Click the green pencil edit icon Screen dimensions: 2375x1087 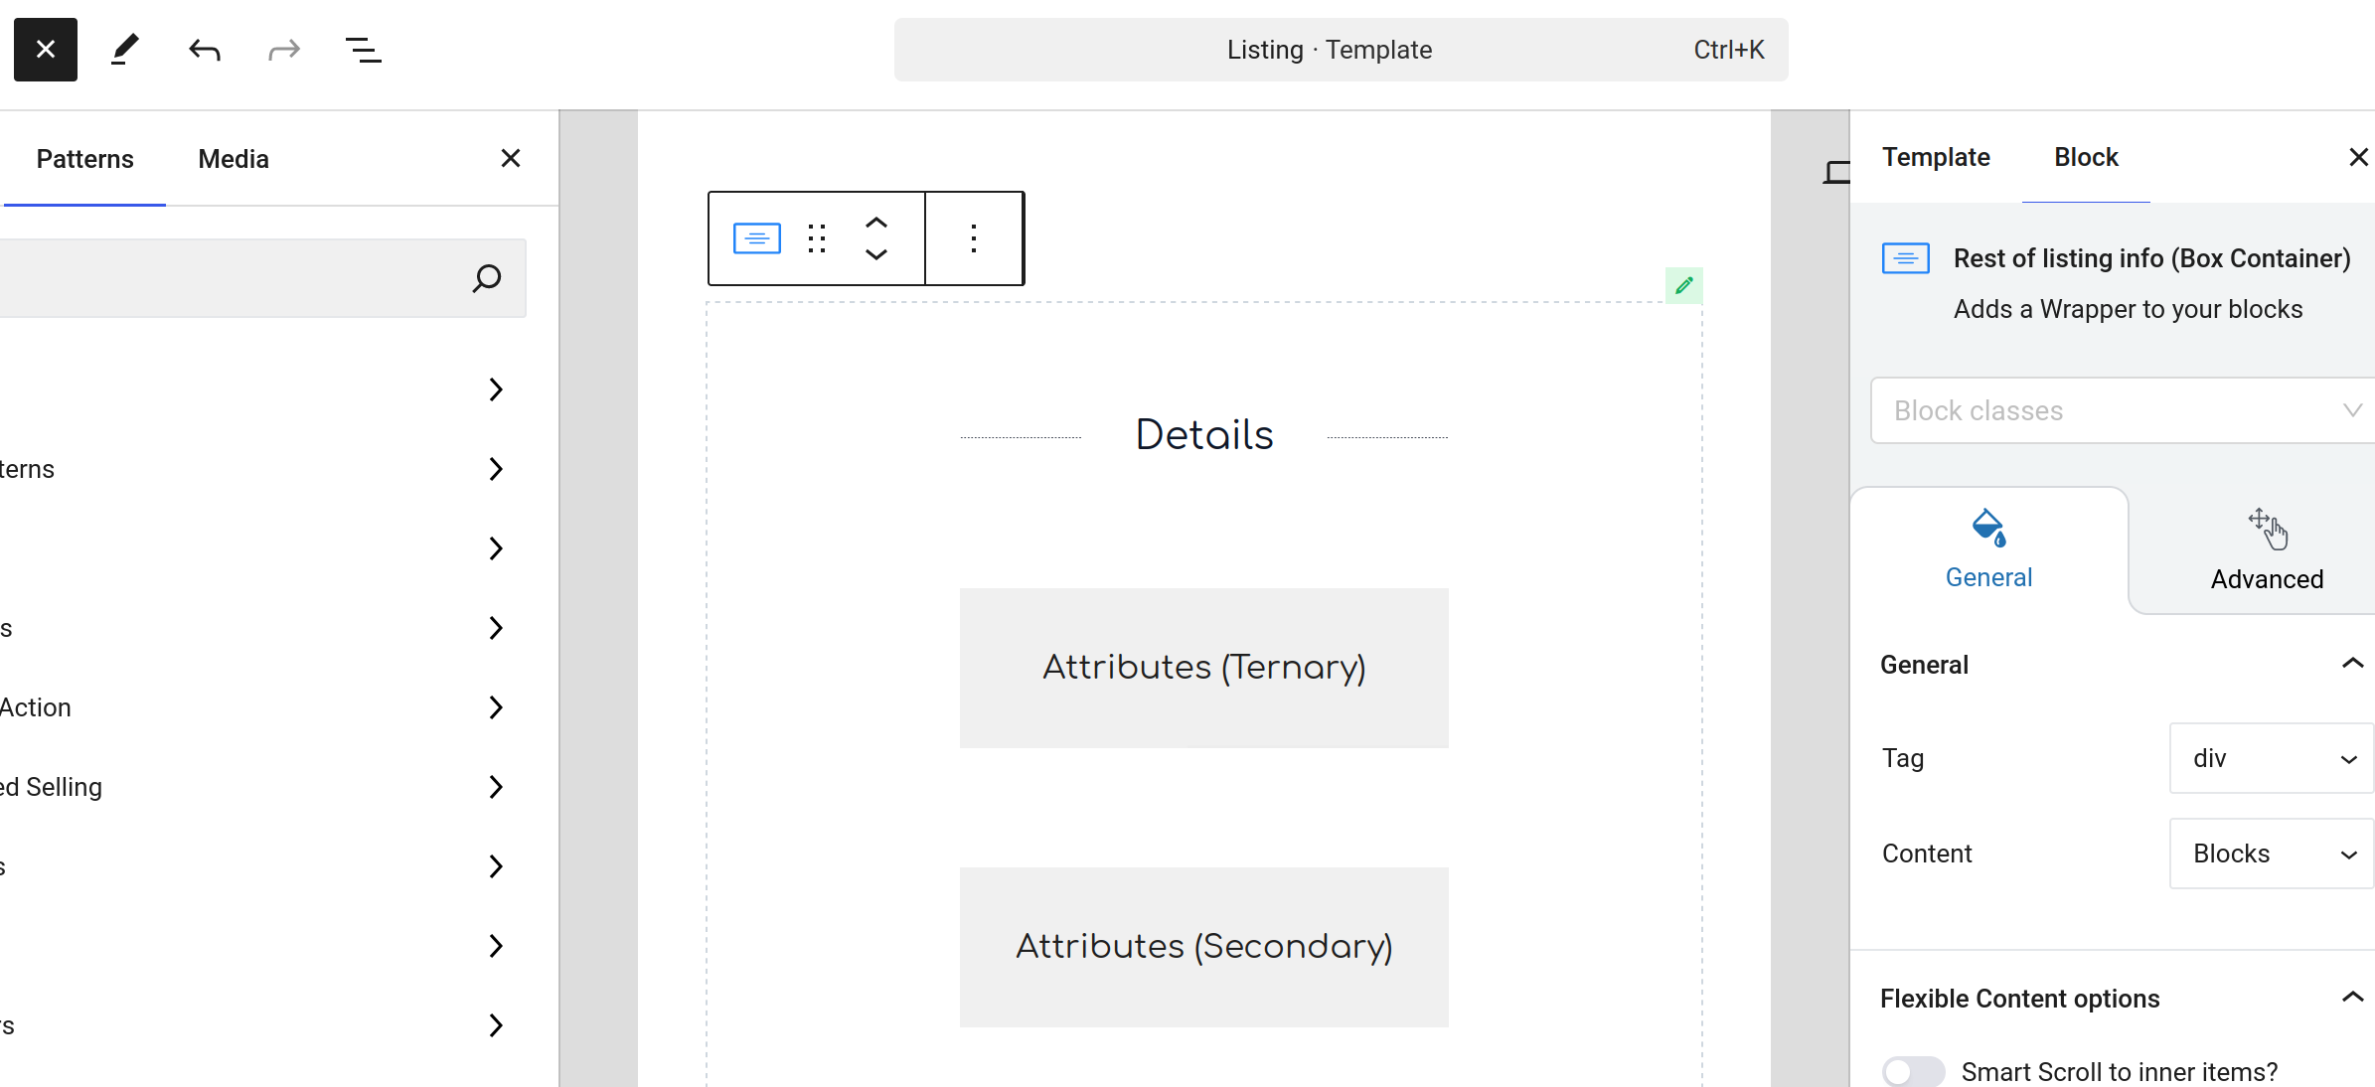[1684, 286]
